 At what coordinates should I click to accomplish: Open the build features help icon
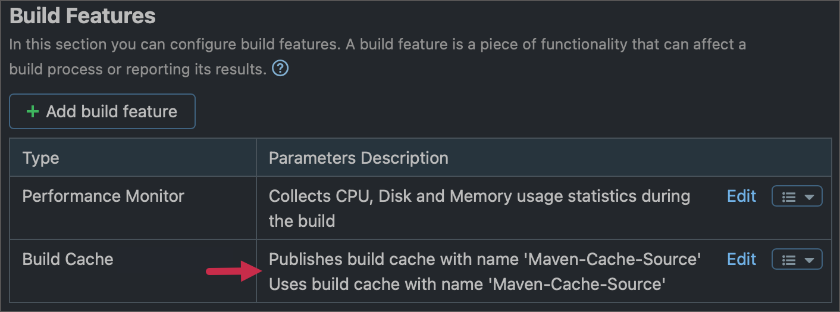[280, 69]
